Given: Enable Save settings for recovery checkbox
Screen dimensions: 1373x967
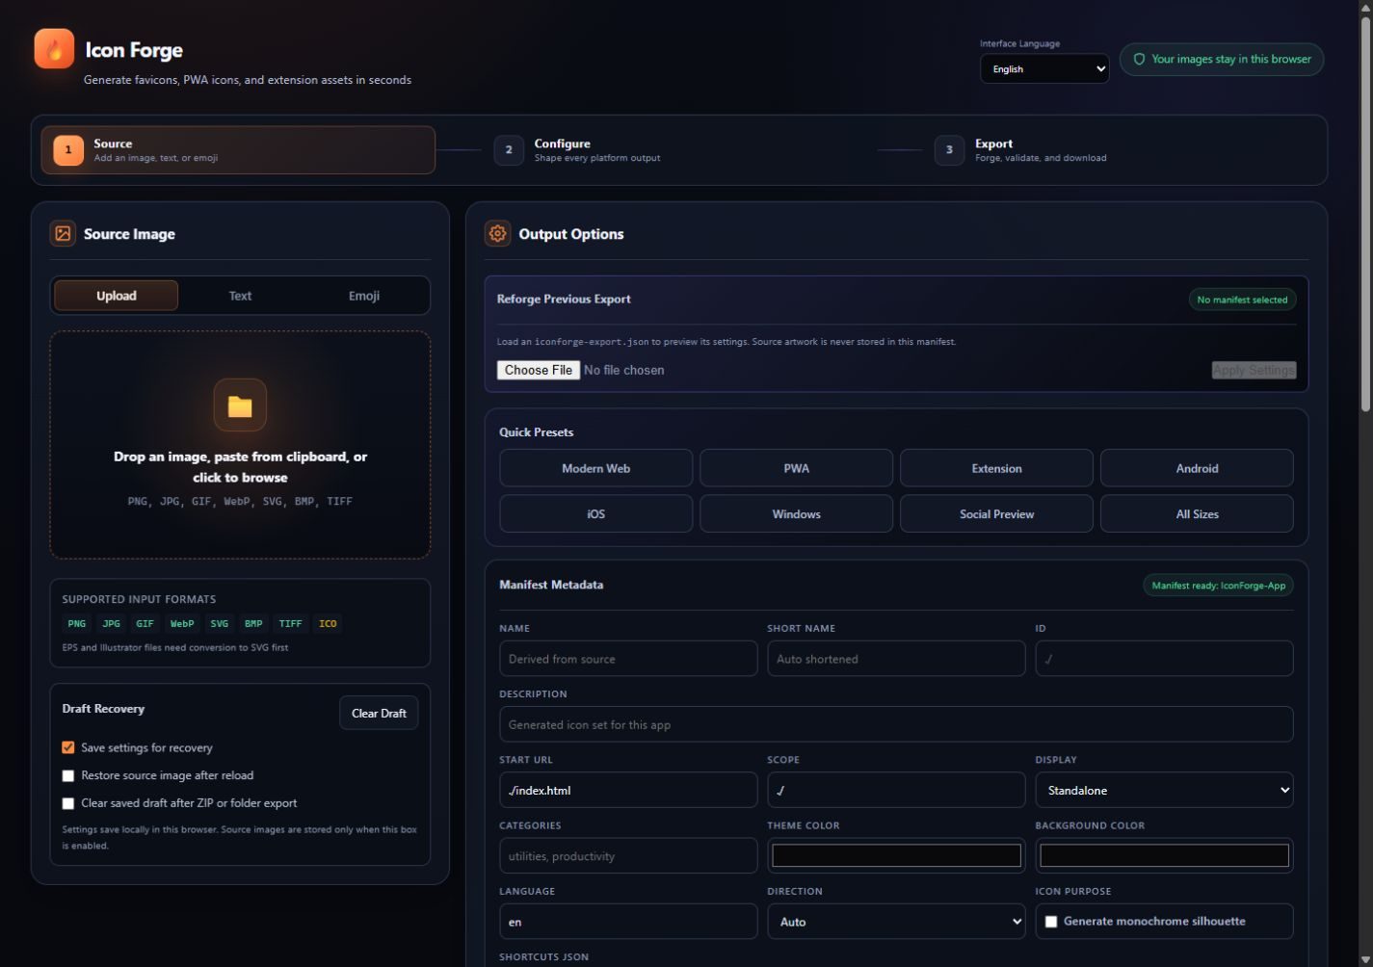Looking at the screenshot, I should [68, 747].
